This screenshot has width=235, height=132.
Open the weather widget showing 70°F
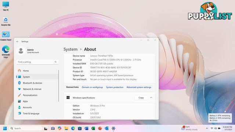189,128
